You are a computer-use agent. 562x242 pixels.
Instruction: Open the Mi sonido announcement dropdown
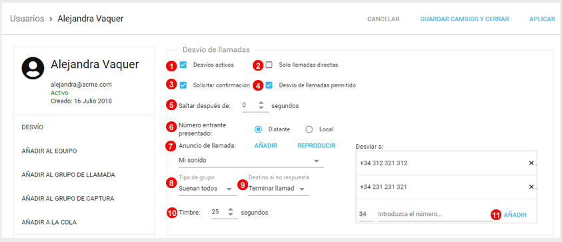(x=251, y=161)
